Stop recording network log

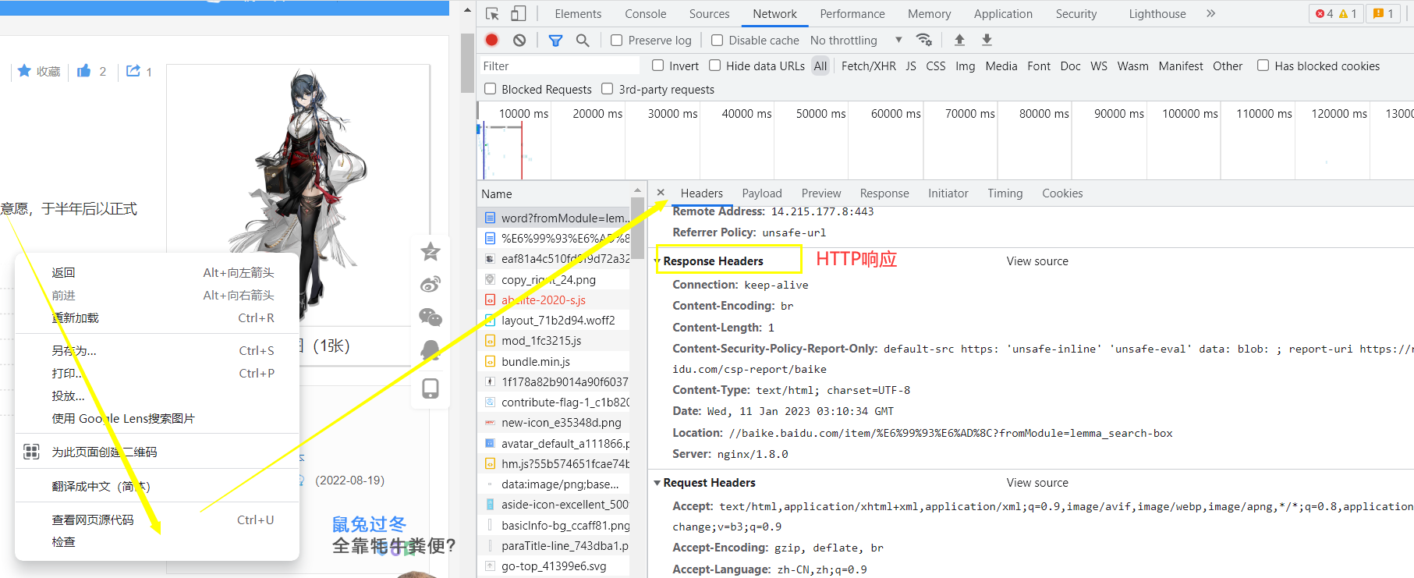pos(491,40)
